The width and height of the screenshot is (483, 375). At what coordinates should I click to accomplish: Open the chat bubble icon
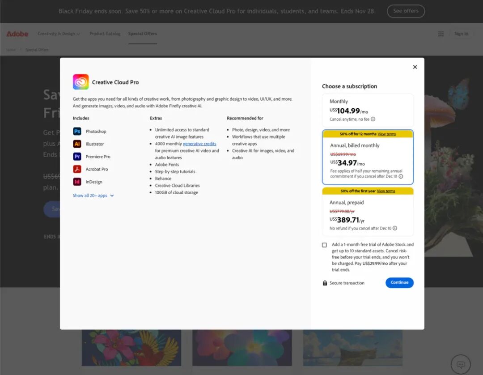461,365
